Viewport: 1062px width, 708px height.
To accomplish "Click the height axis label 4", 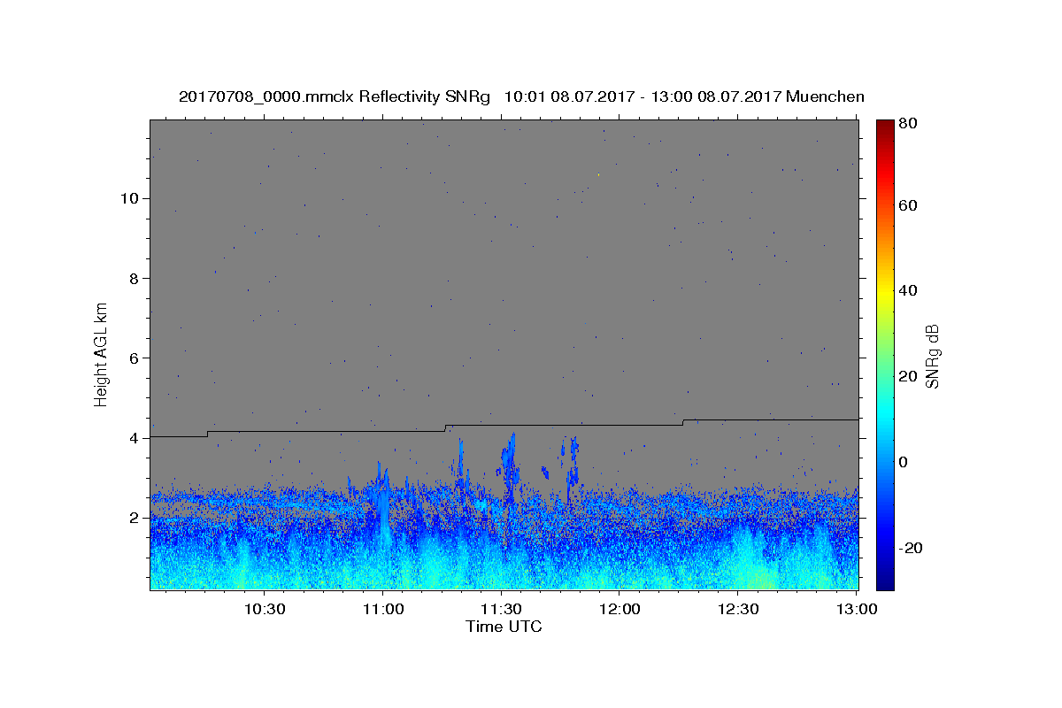I will pyautogui.click(x=132, y=437).
